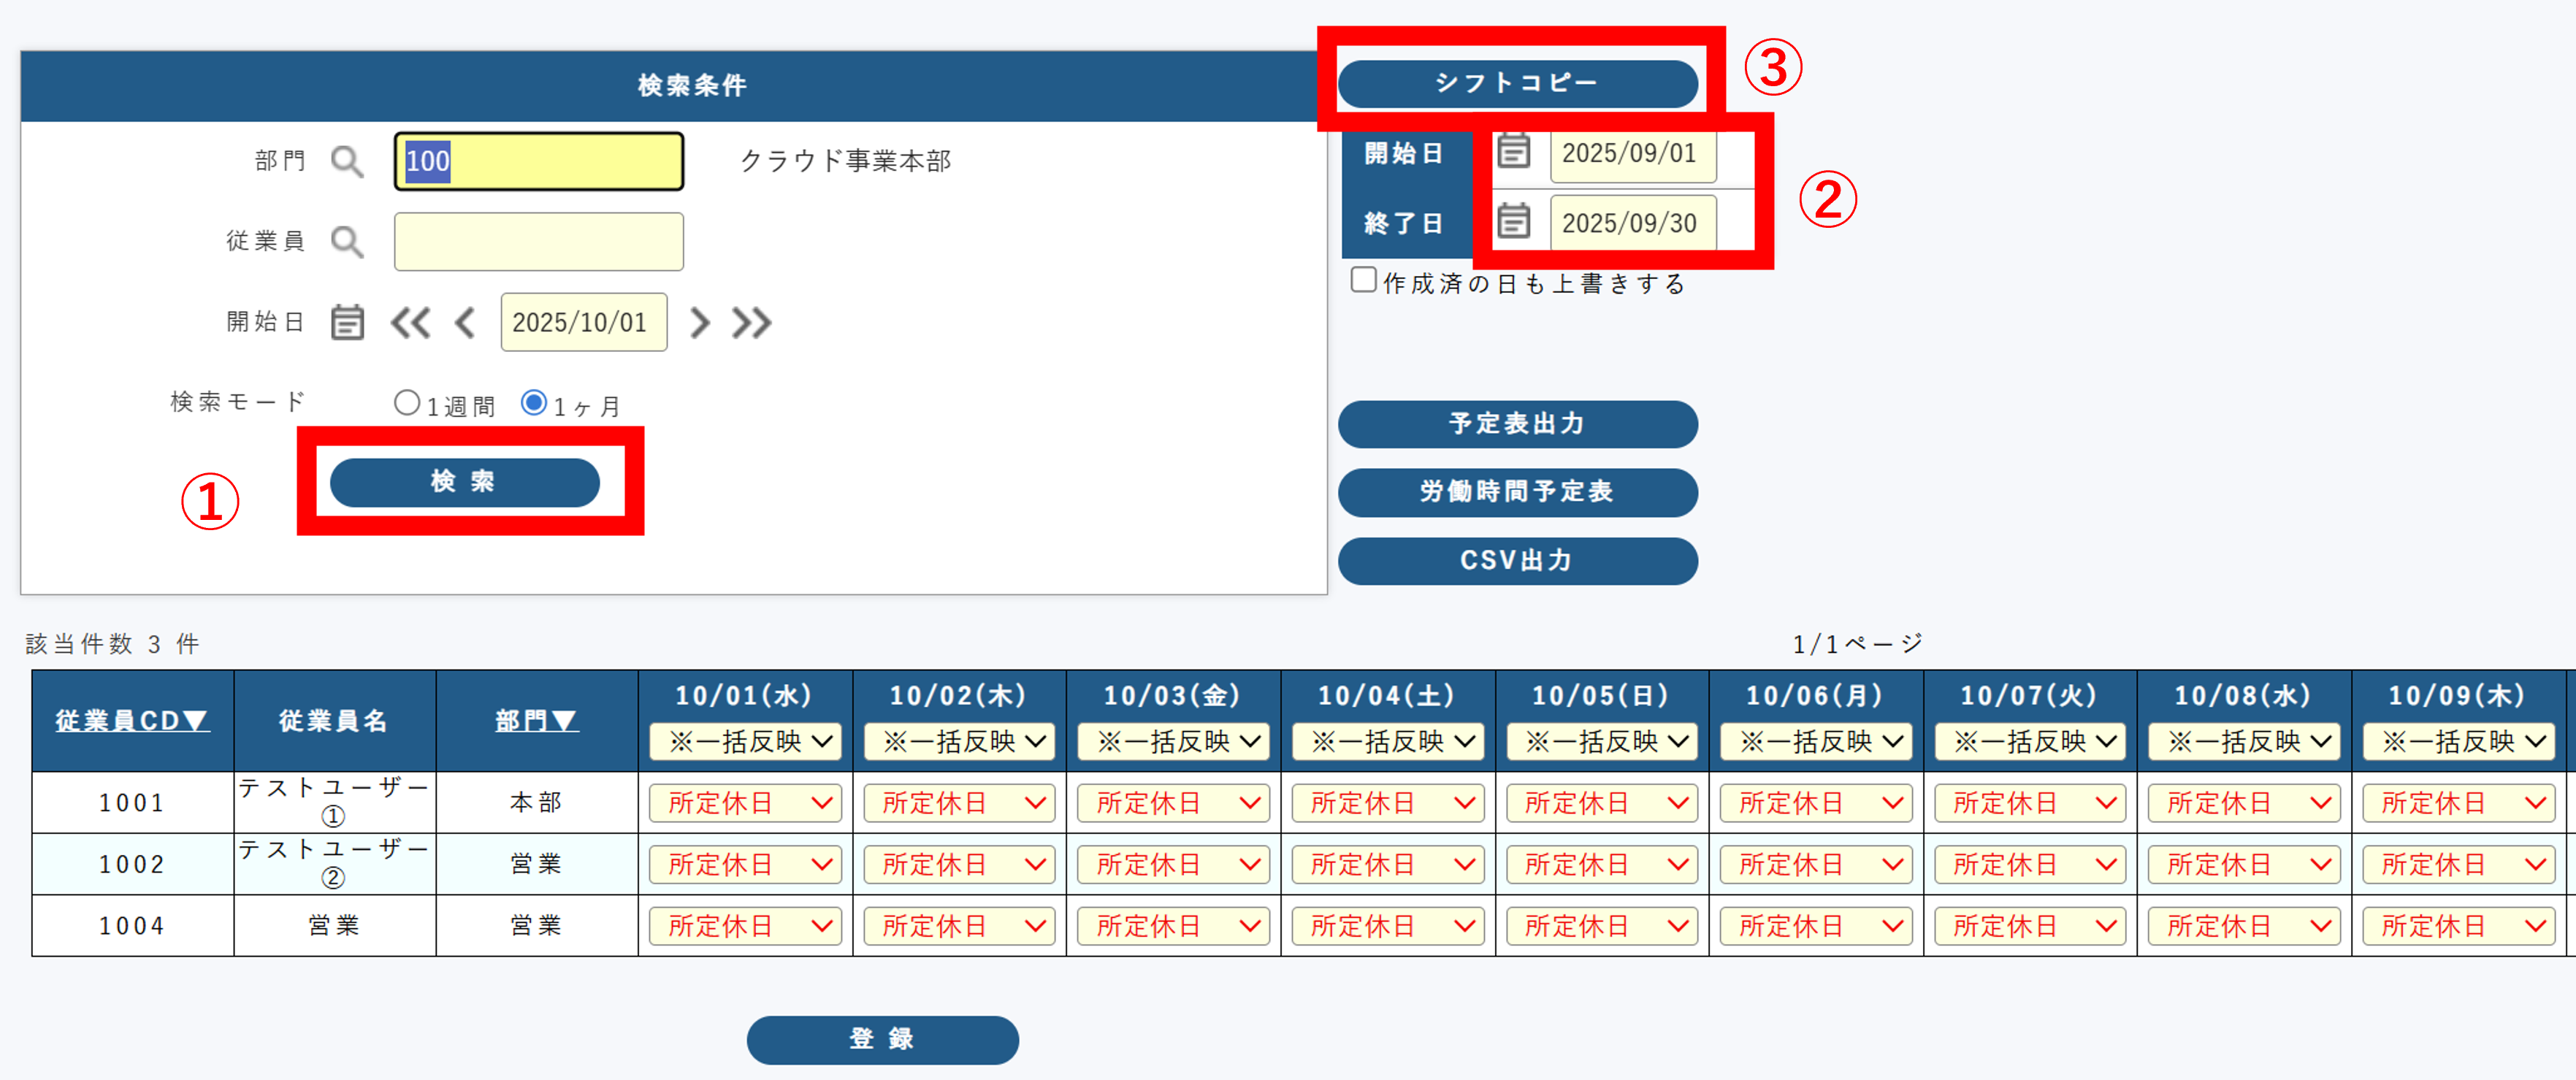This screenshot has height=1080, width=2576.
Task: Open employee 1002 shift dropdown for 10/01
Action: click(745, 865)
